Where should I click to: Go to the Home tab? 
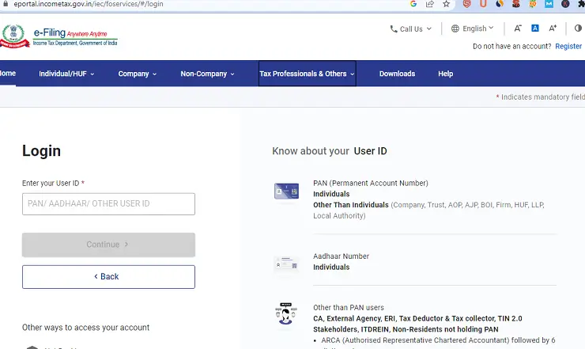coord(8,74)
